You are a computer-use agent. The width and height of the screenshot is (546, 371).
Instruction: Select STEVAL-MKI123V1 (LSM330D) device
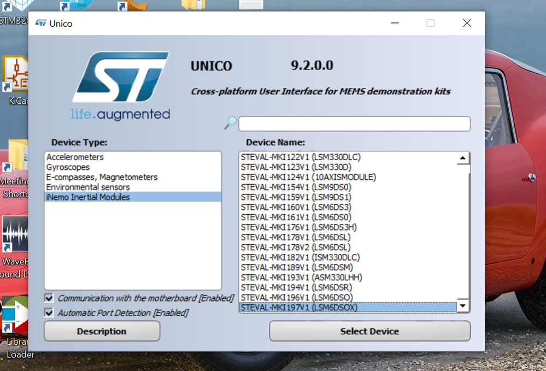[348, 167]
